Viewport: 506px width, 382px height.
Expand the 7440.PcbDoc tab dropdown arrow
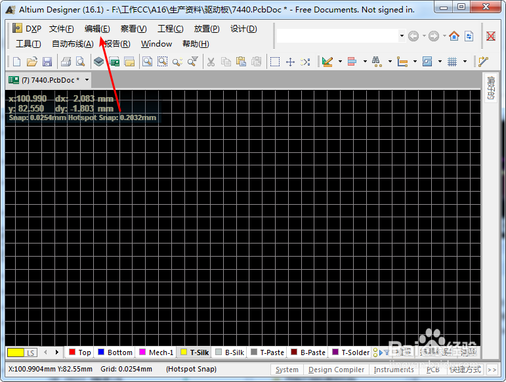click(x=87, y=79)
